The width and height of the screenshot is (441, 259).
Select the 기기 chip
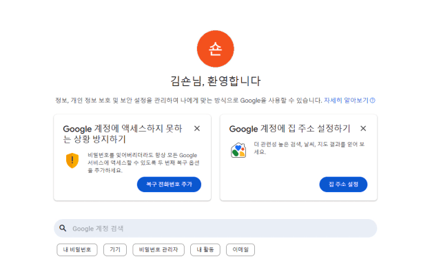(x=115, y=250)
